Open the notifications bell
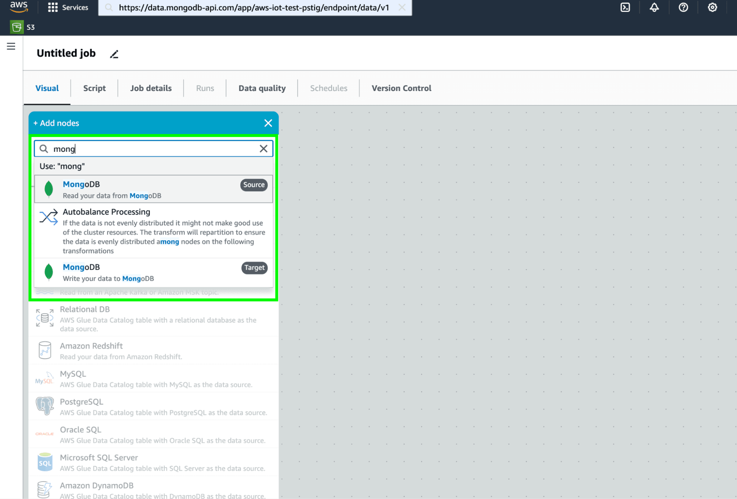The height and width of the screenshot is (499, 737). click(654, 7)
